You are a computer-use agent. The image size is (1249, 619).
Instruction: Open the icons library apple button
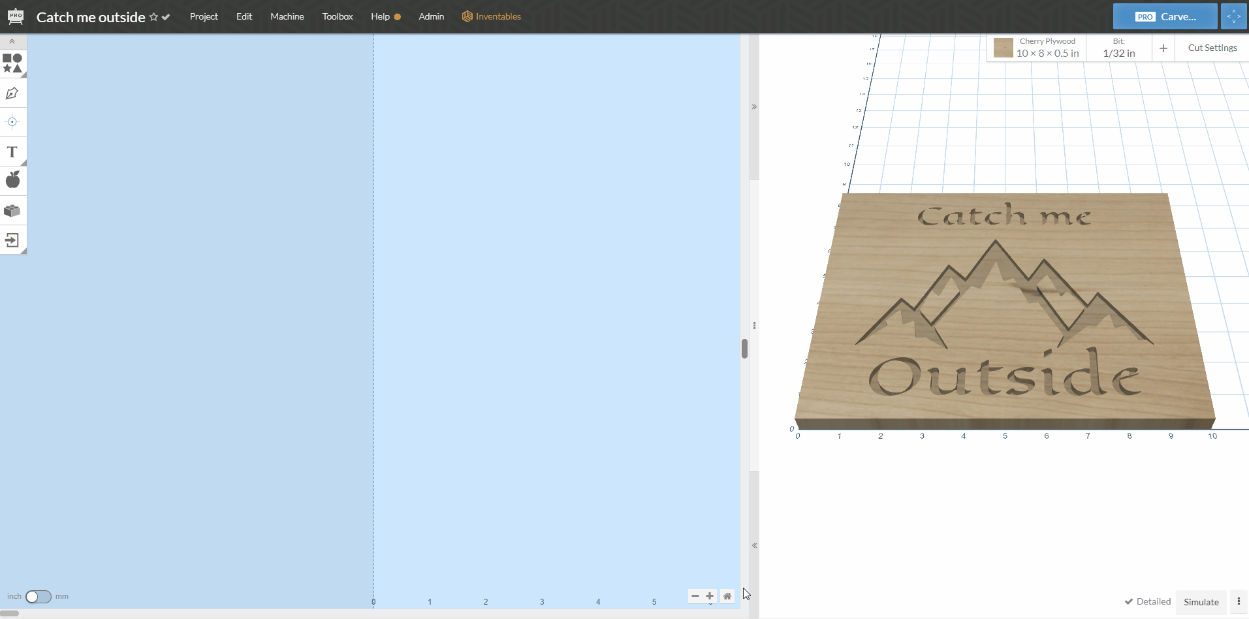point(12,180)
